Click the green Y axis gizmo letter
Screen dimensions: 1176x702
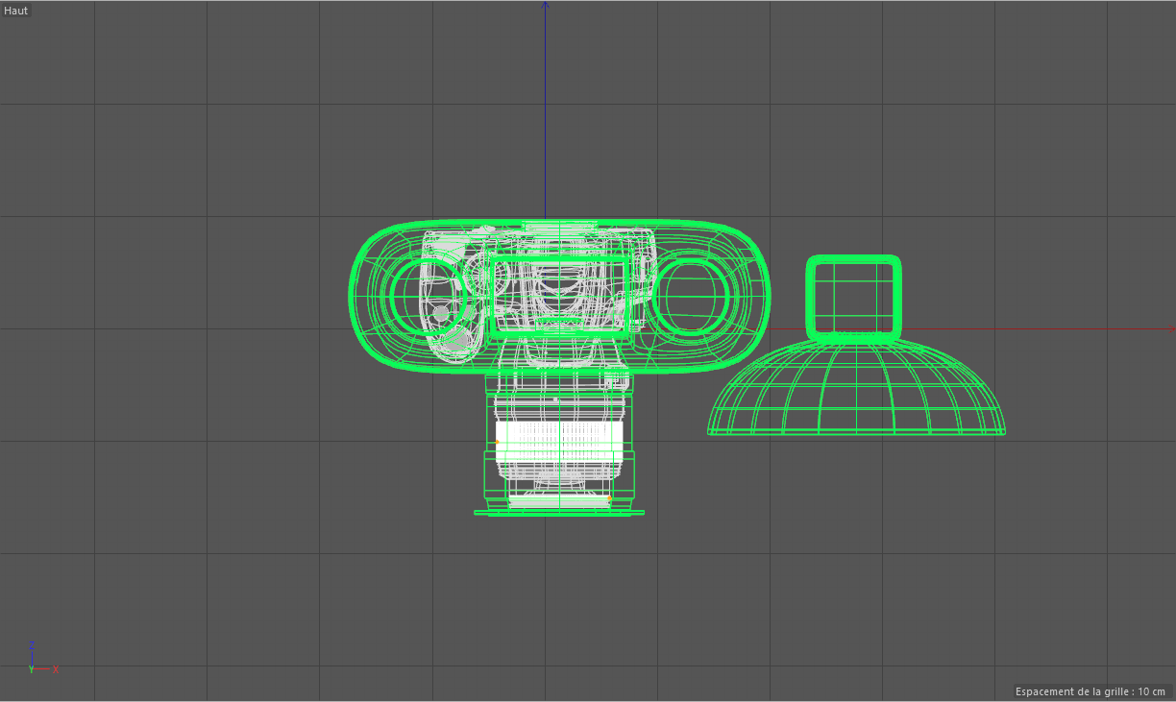(x=31, y=669)
